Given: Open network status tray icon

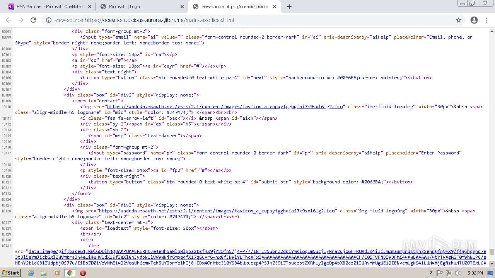Looking at the screenshot, I should click(x=449, y=273).
